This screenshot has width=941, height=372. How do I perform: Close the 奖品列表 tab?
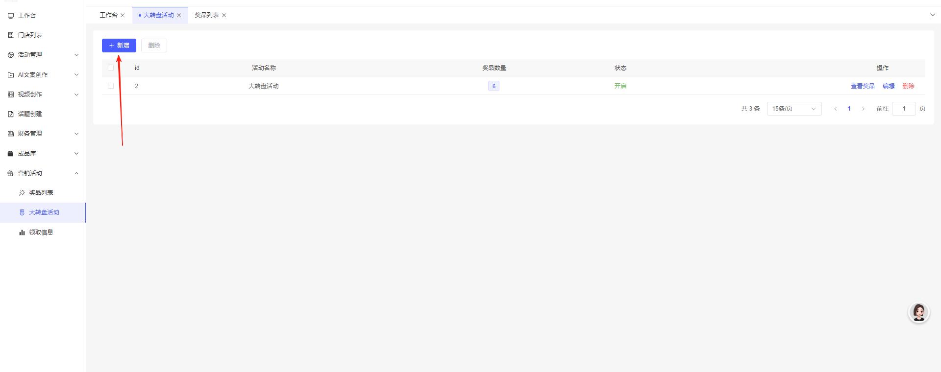coord(224,15)
